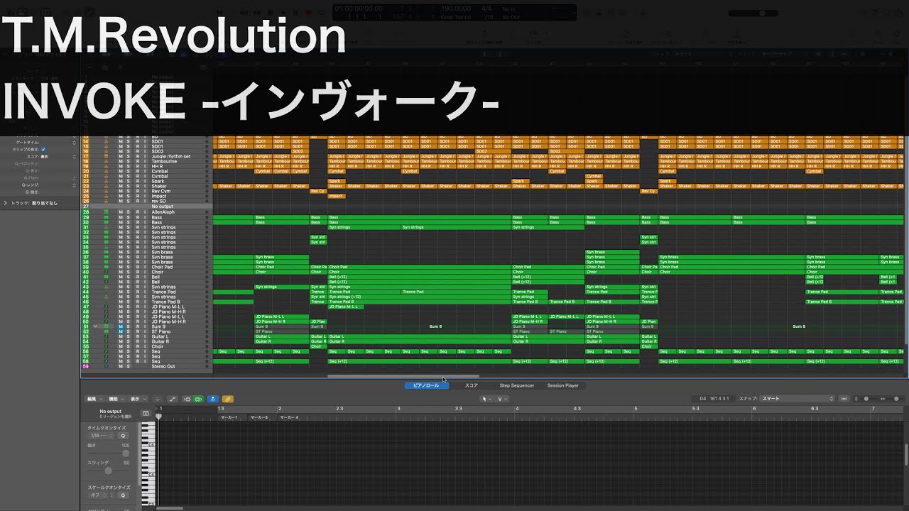Open the scale quantize オフ dropdown
909x511 pixels.
click(99, 495)
